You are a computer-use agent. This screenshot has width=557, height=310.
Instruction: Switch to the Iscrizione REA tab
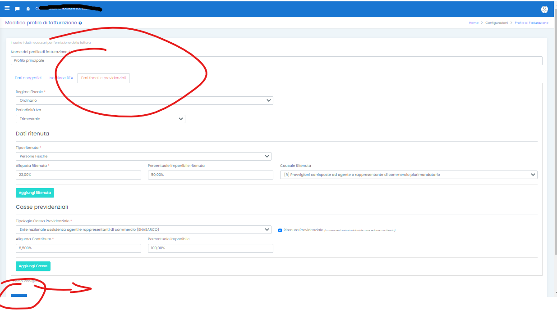click(61, 78)
